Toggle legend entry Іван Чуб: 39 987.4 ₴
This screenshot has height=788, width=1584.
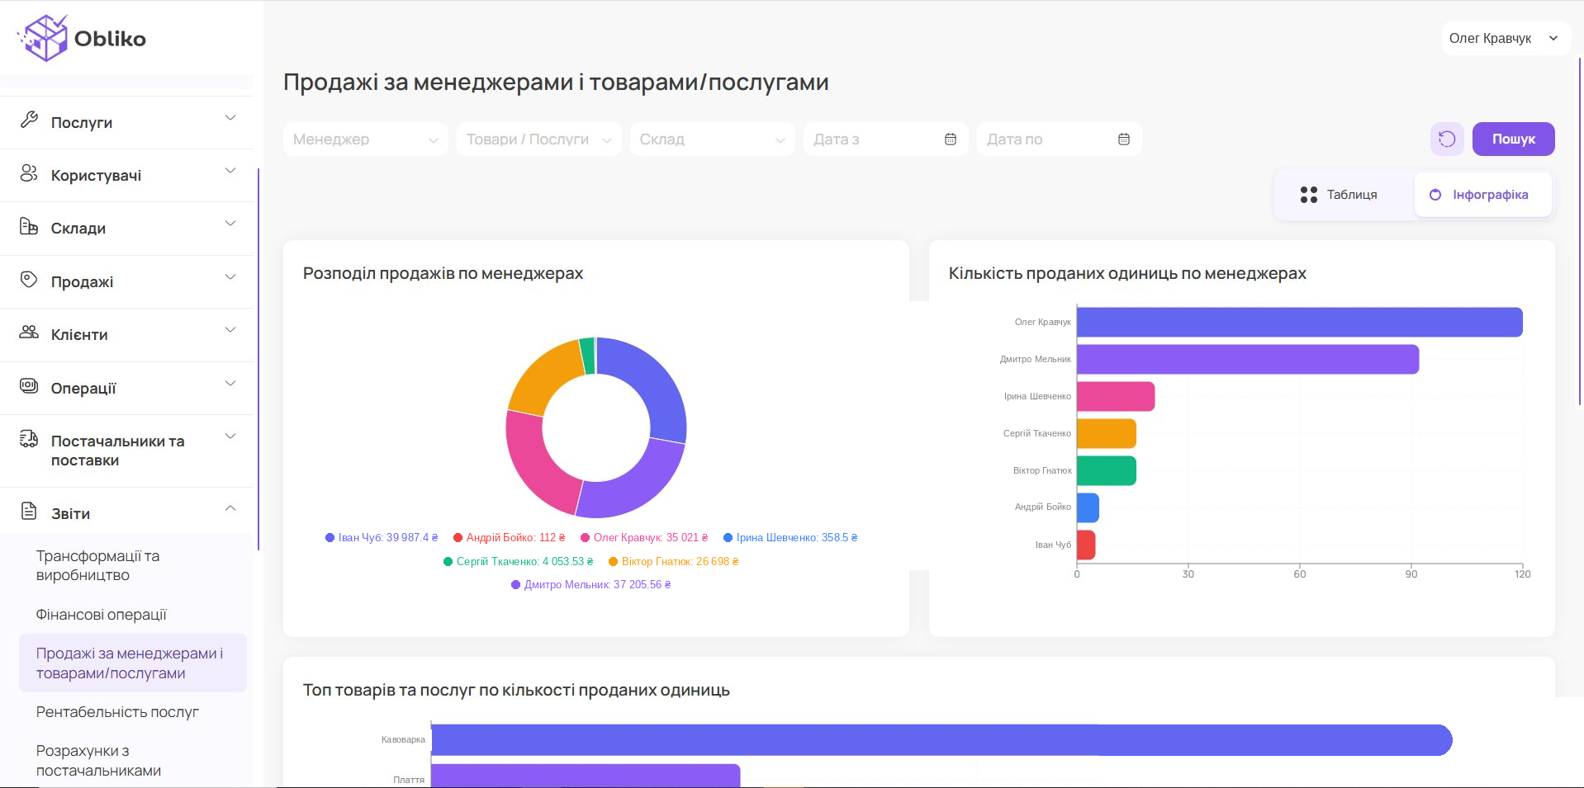[382, 537]
